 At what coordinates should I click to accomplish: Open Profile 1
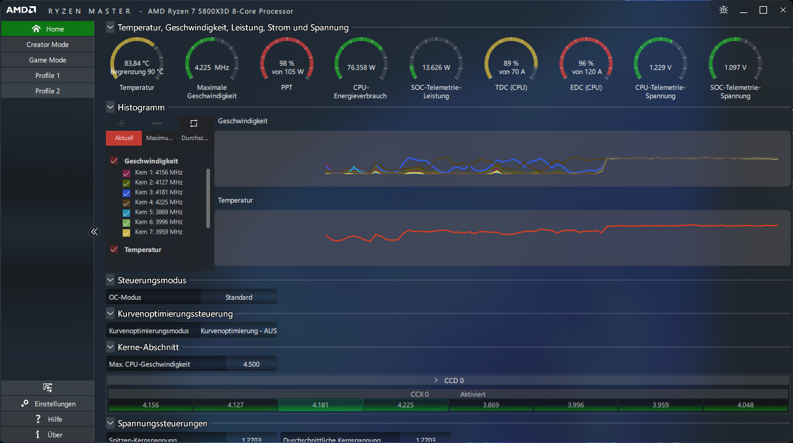point(47,76)
